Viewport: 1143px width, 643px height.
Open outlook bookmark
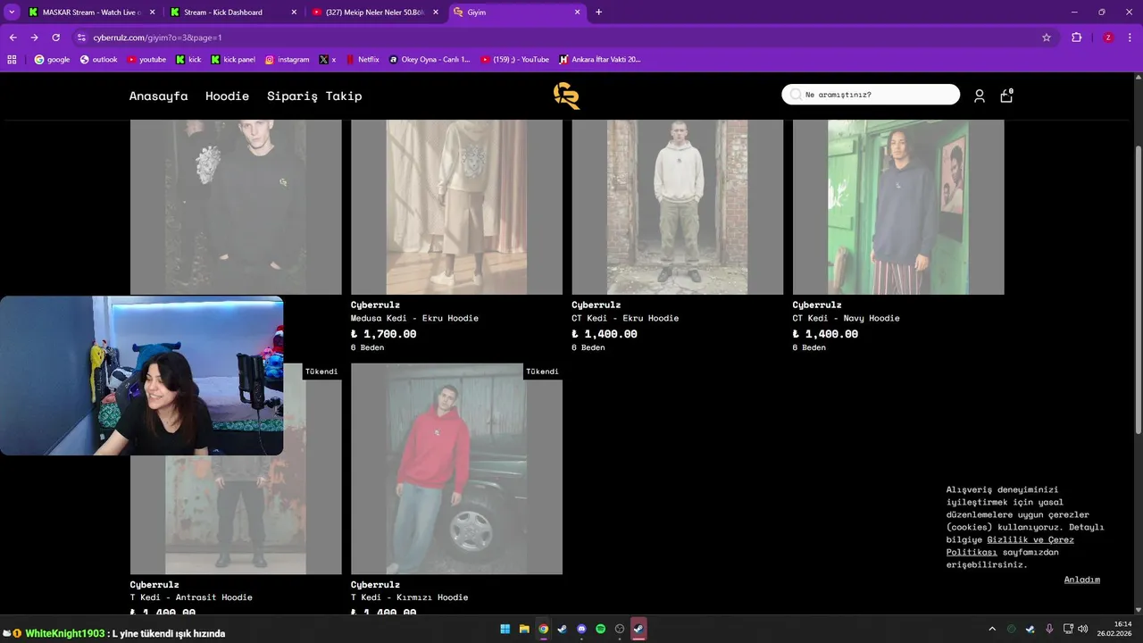[98, 60]
